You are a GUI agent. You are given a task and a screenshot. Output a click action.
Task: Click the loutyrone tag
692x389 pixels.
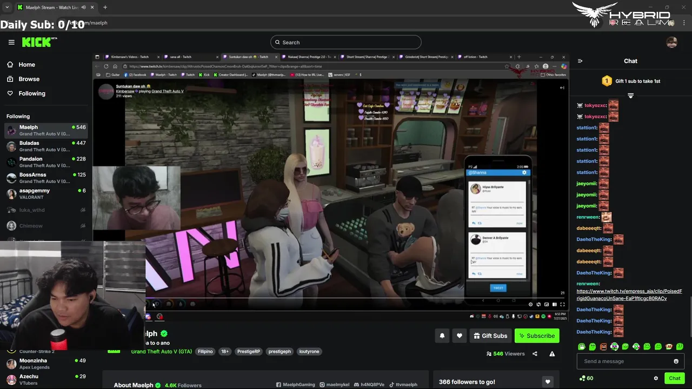point(309,352)
